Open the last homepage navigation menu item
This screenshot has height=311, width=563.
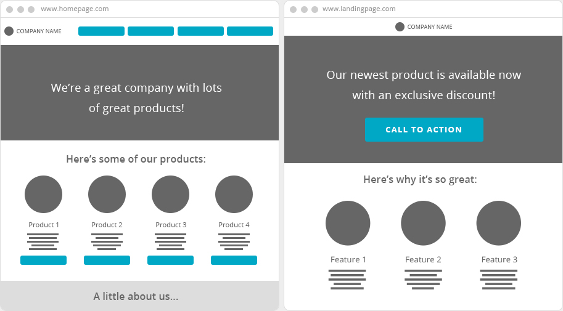point(250,31)
